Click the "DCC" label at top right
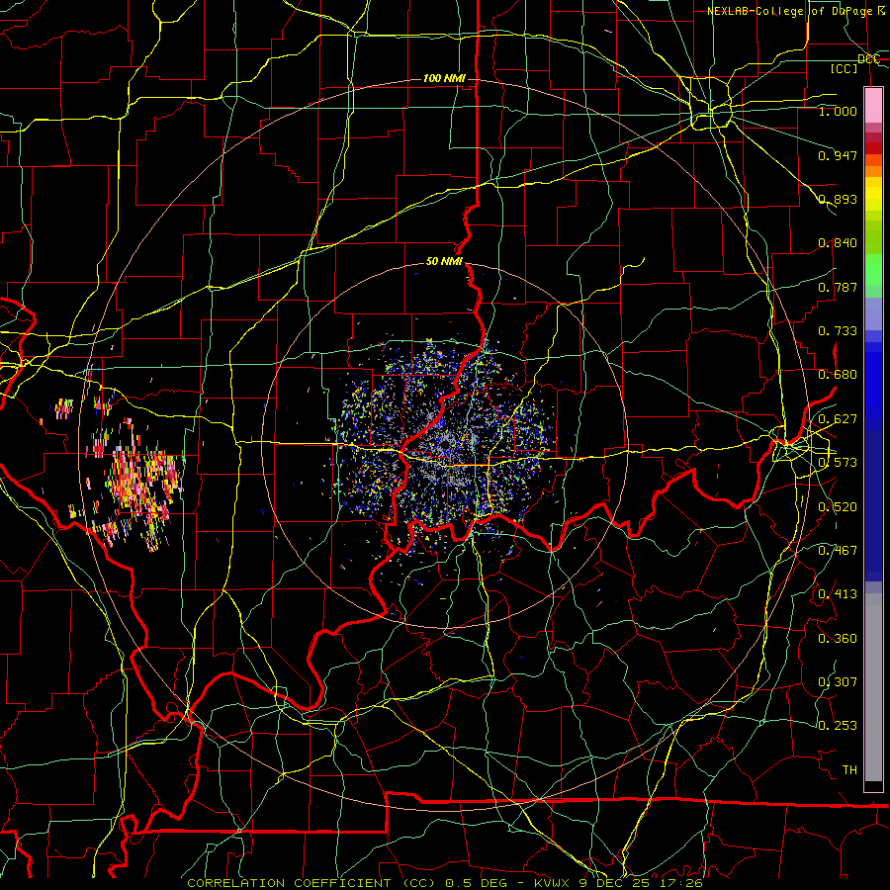 [x=868, y=59]
